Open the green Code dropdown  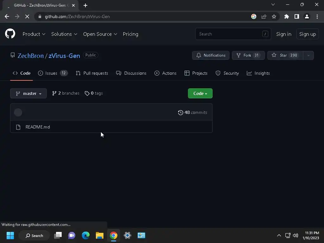click(x=200, y=93)
